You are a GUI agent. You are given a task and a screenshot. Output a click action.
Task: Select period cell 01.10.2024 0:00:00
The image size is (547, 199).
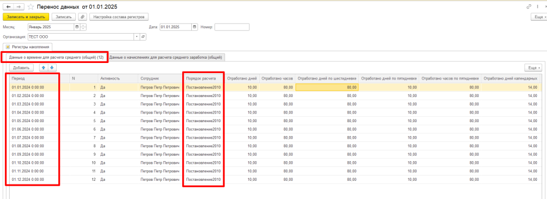[39, 162]
